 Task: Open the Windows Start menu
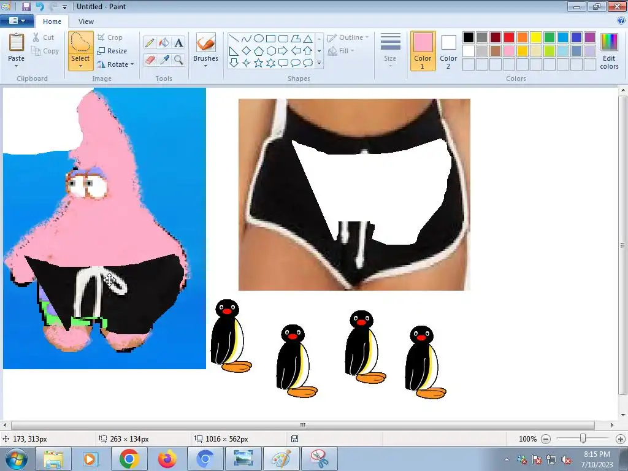click(x=16, y=459)
